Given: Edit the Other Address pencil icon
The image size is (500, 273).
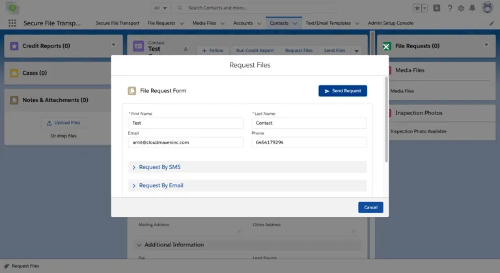Looking at the screenshot, I should 353,231.
